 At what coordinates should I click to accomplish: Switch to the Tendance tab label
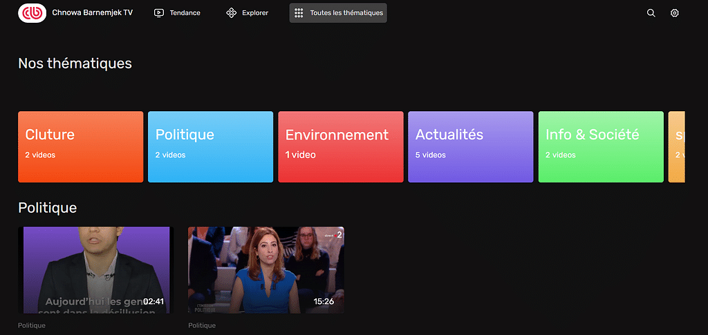click(x=185, y=13)
